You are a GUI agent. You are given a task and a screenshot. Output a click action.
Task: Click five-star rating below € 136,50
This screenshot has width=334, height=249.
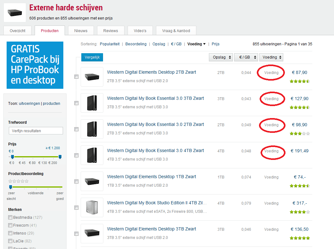pos(300,238)
